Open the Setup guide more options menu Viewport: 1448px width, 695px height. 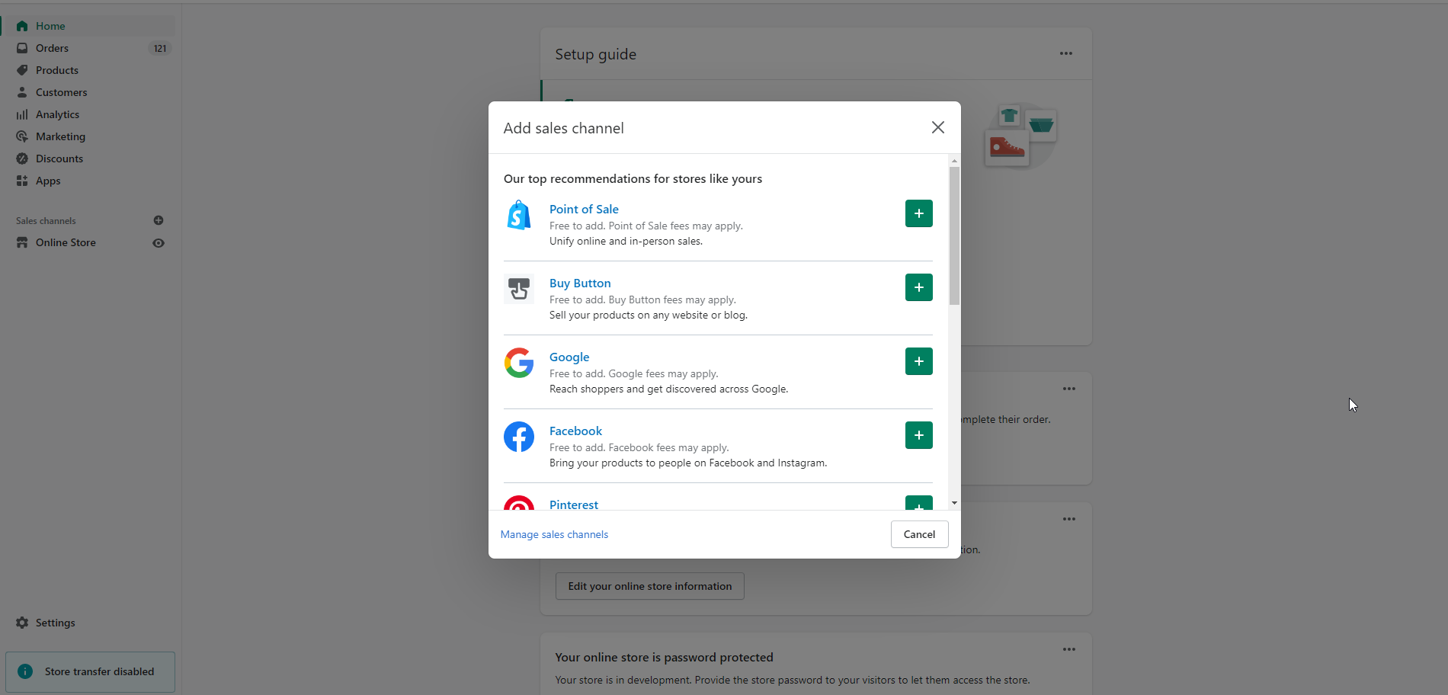(x=1066, y=53)
